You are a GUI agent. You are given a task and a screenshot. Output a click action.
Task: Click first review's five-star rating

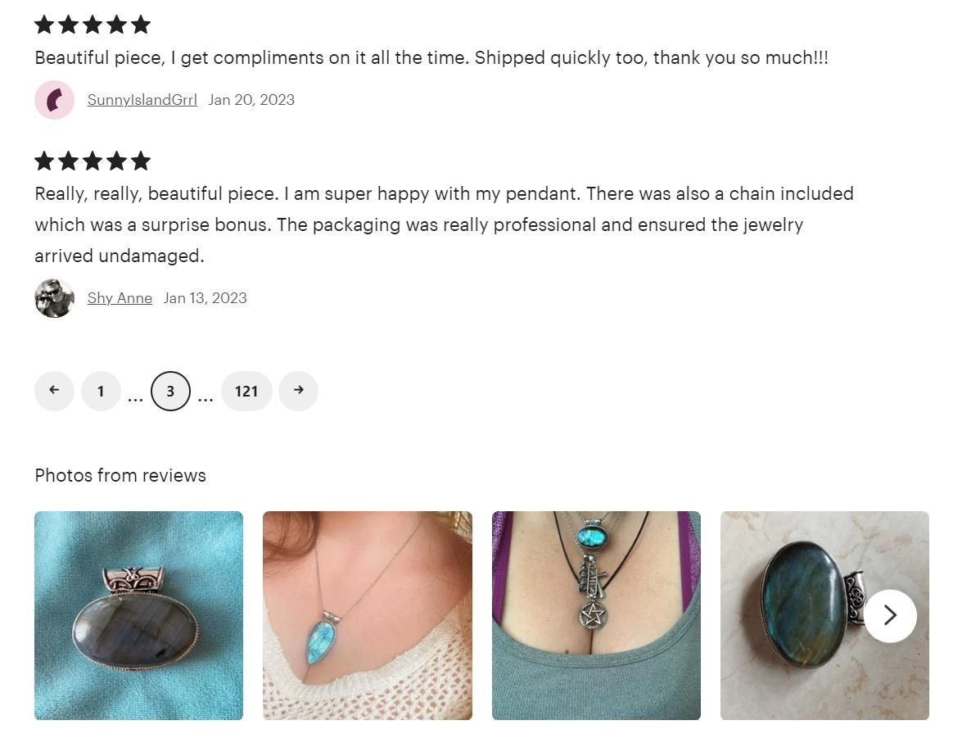93,25
